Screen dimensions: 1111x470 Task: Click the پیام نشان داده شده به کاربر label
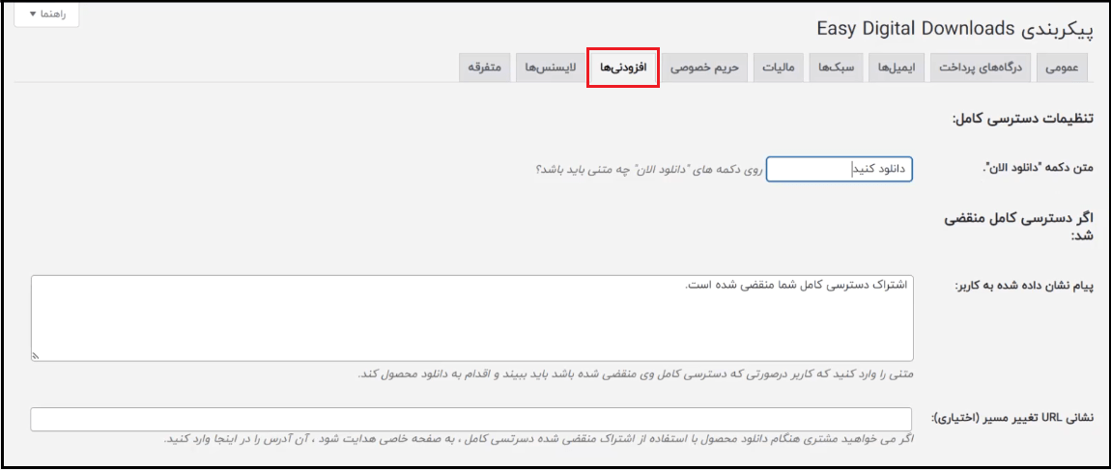[1025, 286]
